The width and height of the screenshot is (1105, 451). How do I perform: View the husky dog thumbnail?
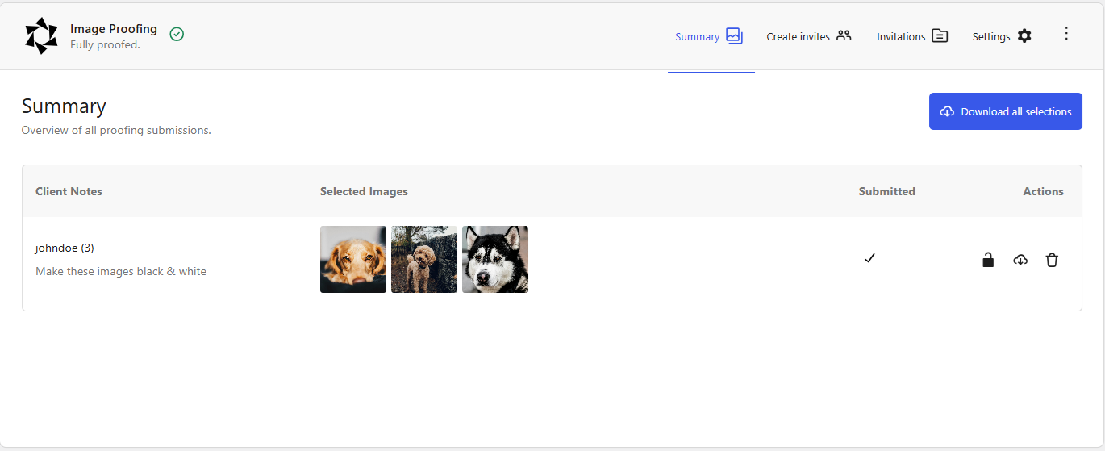[x=495, y=259]
